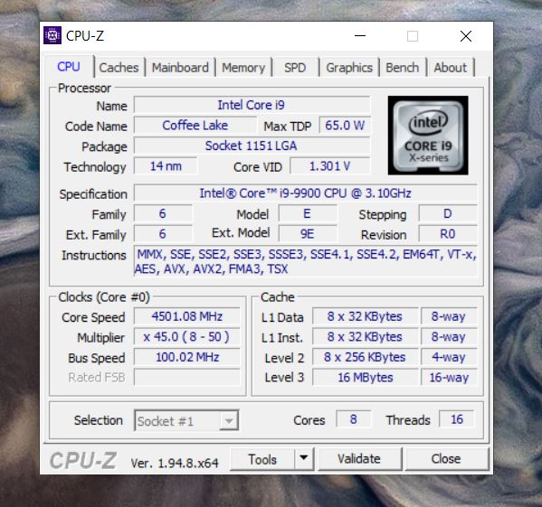542x507 pixels.
Task: Click the CPU-Z app icon in title bar
Action: pos(52,35)
